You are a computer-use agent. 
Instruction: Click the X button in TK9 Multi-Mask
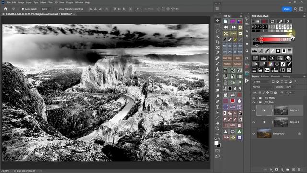click(x=288, y=21)
